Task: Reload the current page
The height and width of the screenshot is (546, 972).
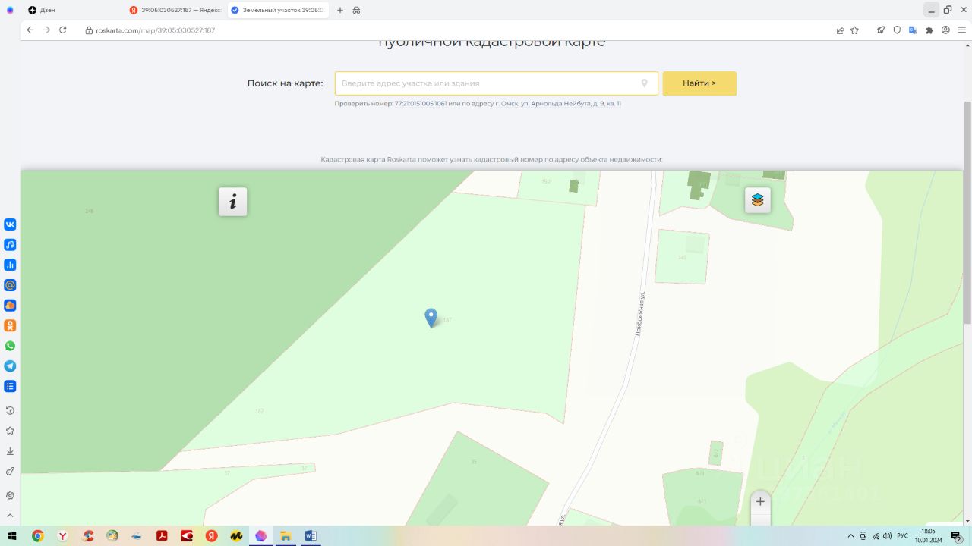Action: pos(63,30)
